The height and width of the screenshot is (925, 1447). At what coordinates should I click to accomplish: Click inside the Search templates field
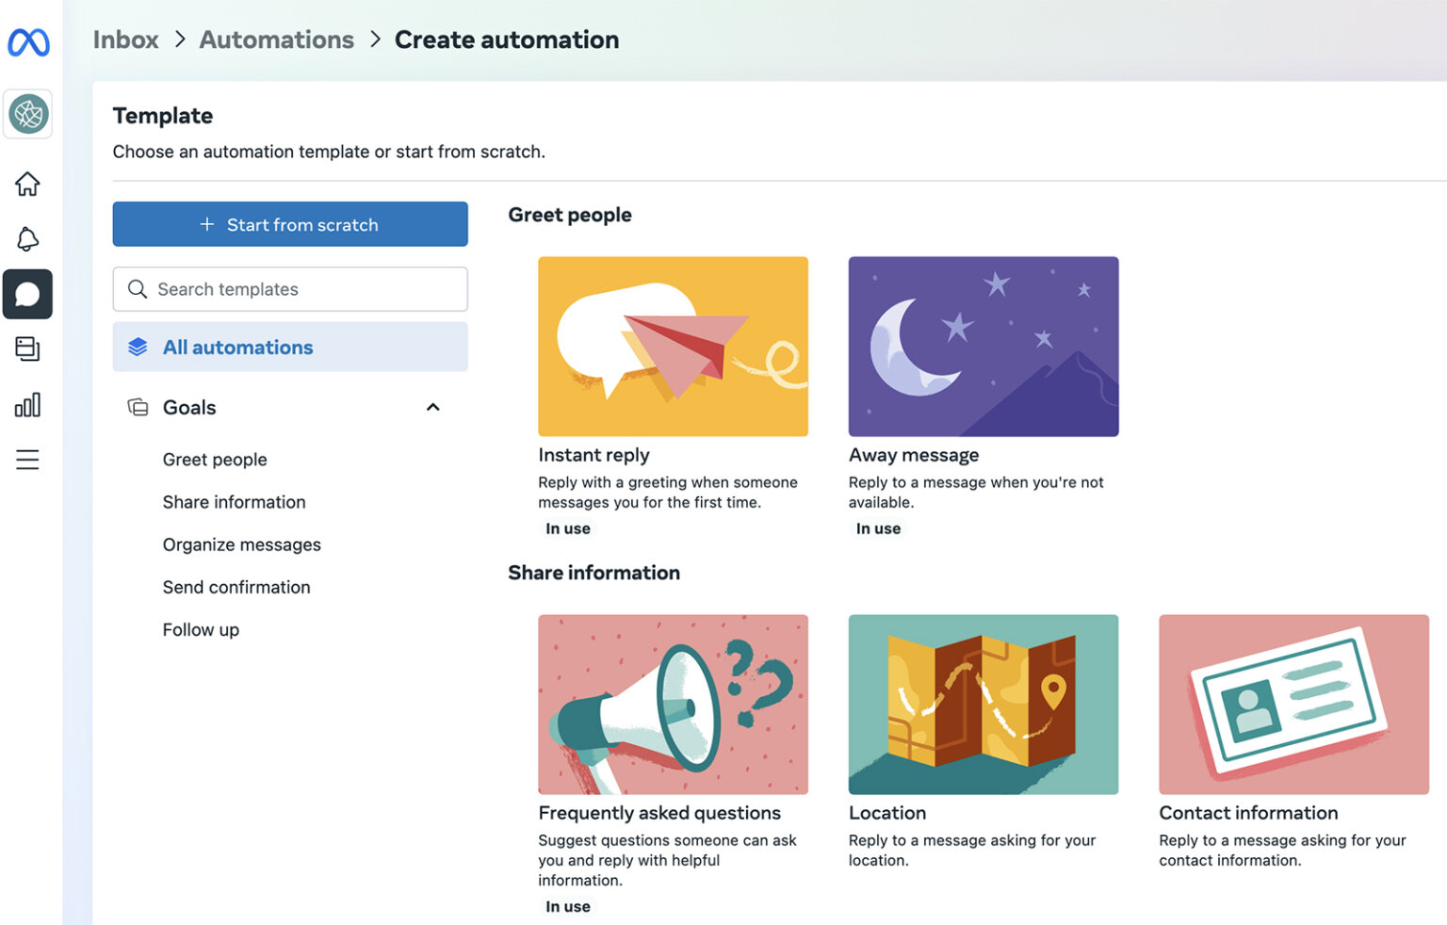point(289,289)
